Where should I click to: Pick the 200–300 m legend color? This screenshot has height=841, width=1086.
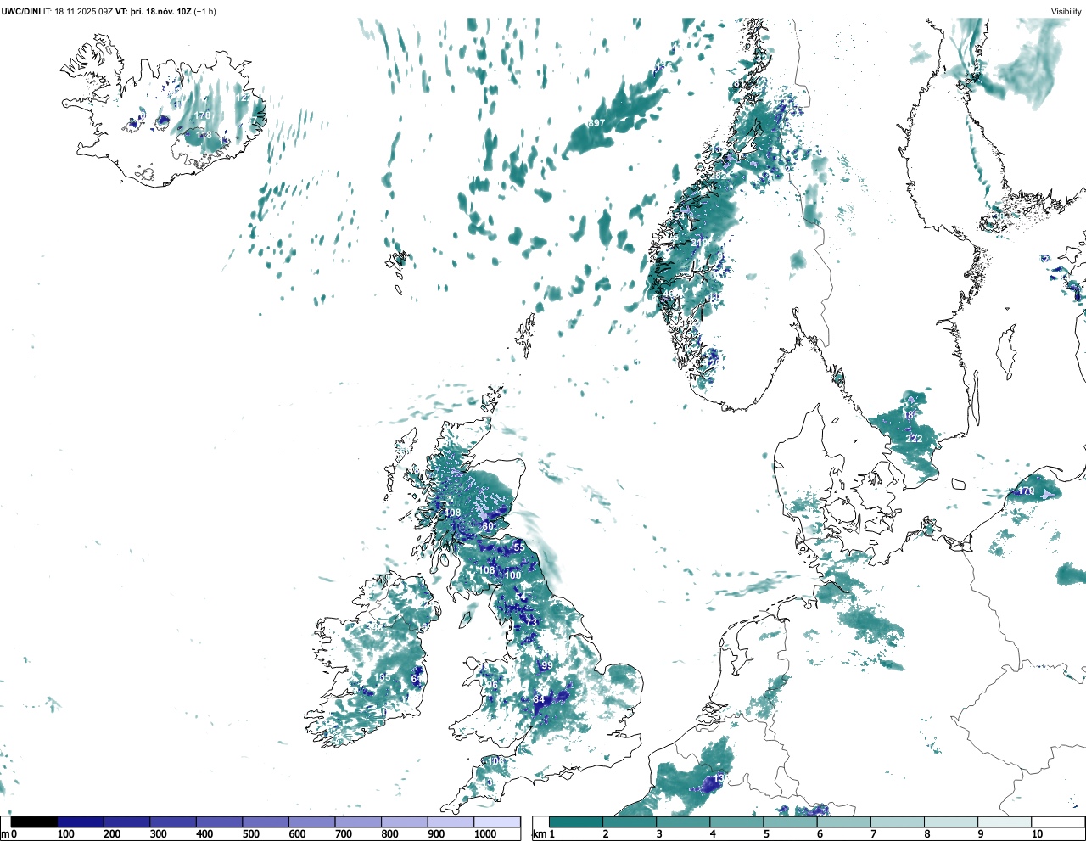126,822
